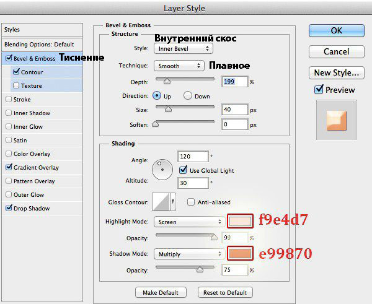The height and width of the screenshot is (304, 372).
Task: Click the Shadow Mode color swatch
Action: click(240, 253)
